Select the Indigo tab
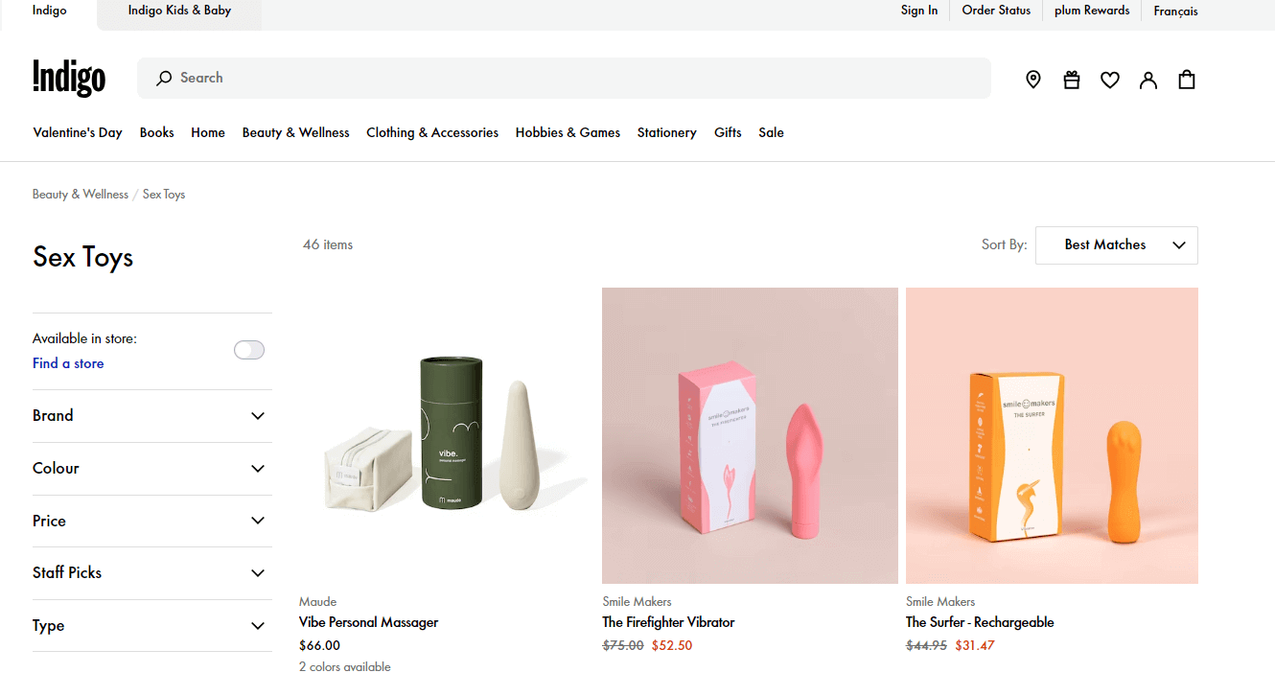The image size is (1275, 673). [x=49, y=12]
